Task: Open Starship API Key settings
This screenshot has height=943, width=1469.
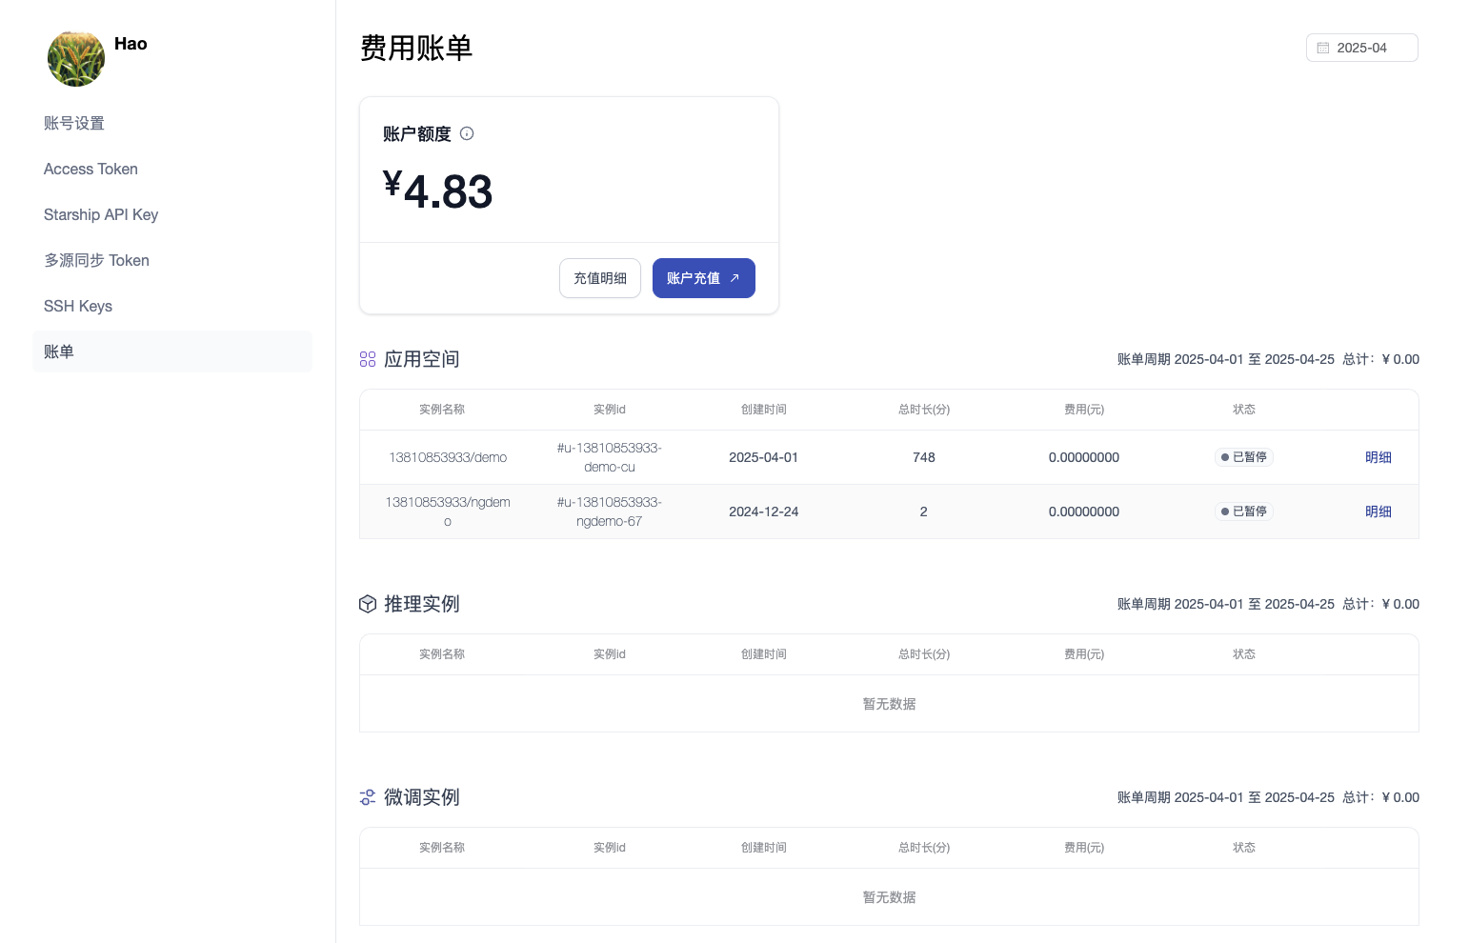Action: click(101, 214)
